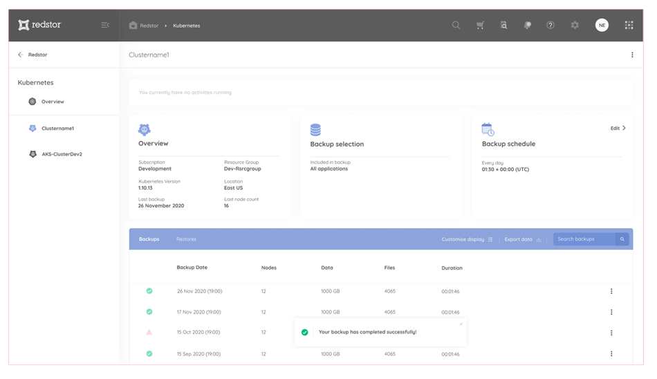The height and width of the screenshot is (379, 657).
Task: Switch to the Restores tab
Action: tap(187, 239)
